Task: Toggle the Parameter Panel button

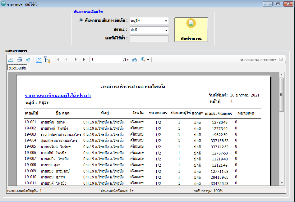Action: [x=39, y=60]
